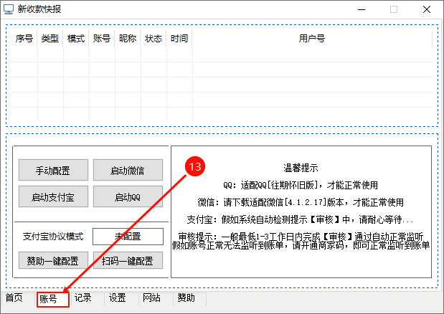Open the 网站 tab
The image size is (444, 314).
[151, 298]
